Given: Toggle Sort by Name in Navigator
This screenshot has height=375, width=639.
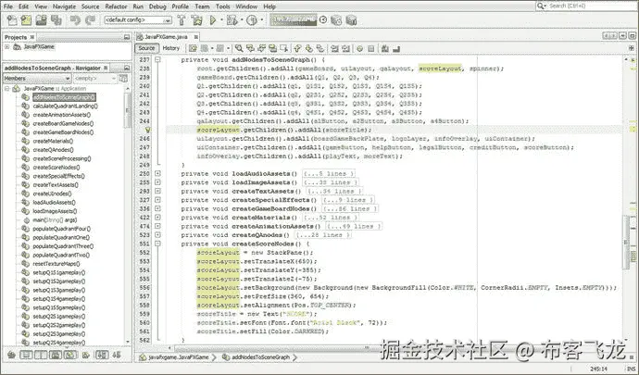Looking at the screenshot, I should [x=102, y=355].
